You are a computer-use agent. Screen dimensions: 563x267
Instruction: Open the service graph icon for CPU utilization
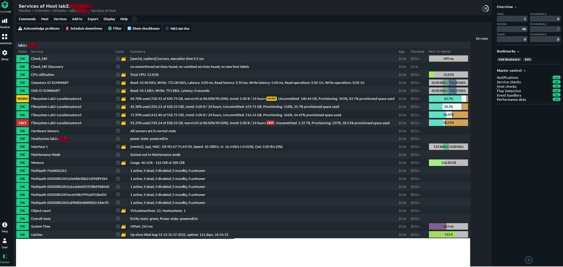pos(123,75)
